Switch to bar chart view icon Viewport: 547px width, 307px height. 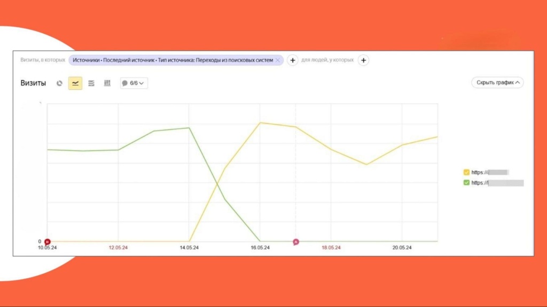tap(107, 83)
